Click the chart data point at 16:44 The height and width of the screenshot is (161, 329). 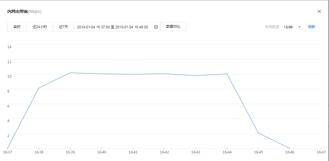[x=227, y=74]
